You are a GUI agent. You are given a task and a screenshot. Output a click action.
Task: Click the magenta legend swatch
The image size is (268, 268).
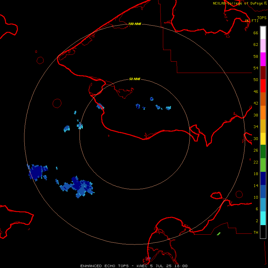click(x=263, y=59)
